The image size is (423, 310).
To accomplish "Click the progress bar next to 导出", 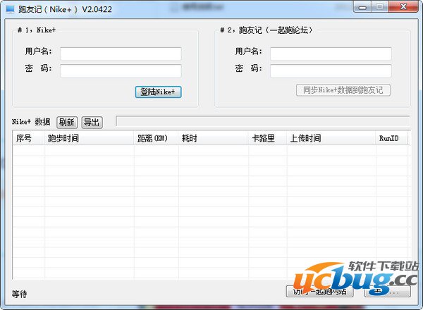I will point(263,121).
